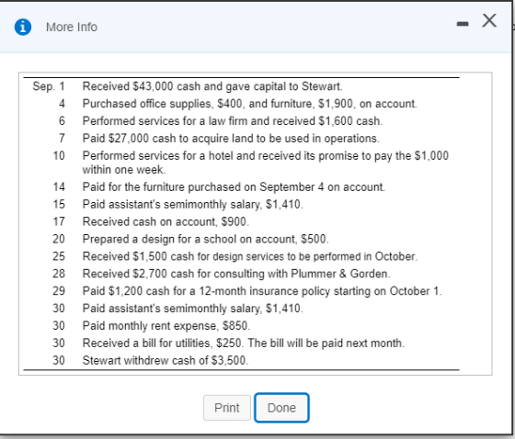Click 'Received $2,700 cash for consulting' line
This screenshot has height=439, width=515.
(236, 274)
